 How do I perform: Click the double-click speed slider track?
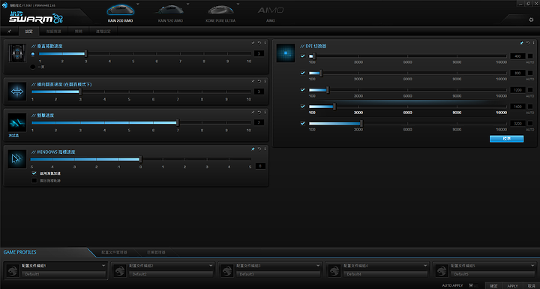(x=141, y=122)
